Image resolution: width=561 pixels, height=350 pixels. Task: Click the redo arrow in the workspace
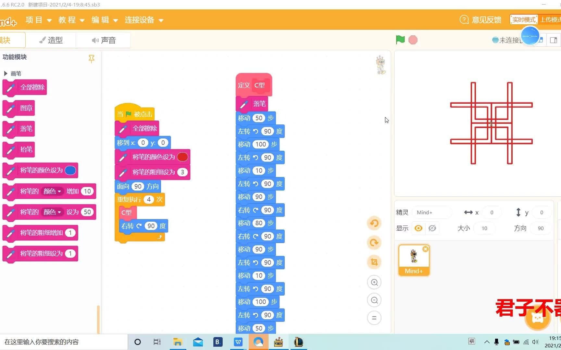[x=374, y=242]
